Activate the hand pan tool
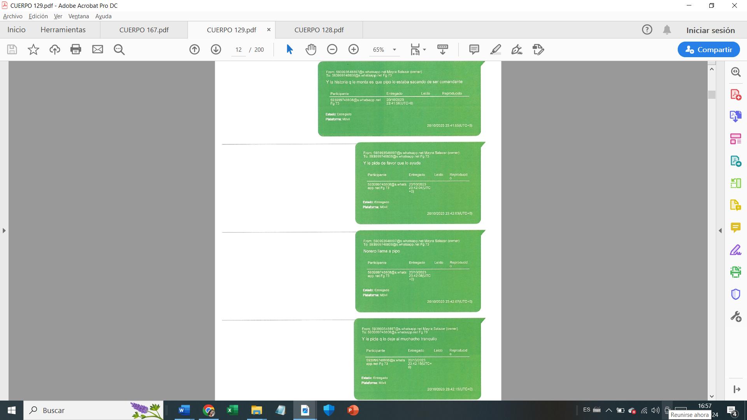Viewport: 747px width, 420px height. [311, 49]
